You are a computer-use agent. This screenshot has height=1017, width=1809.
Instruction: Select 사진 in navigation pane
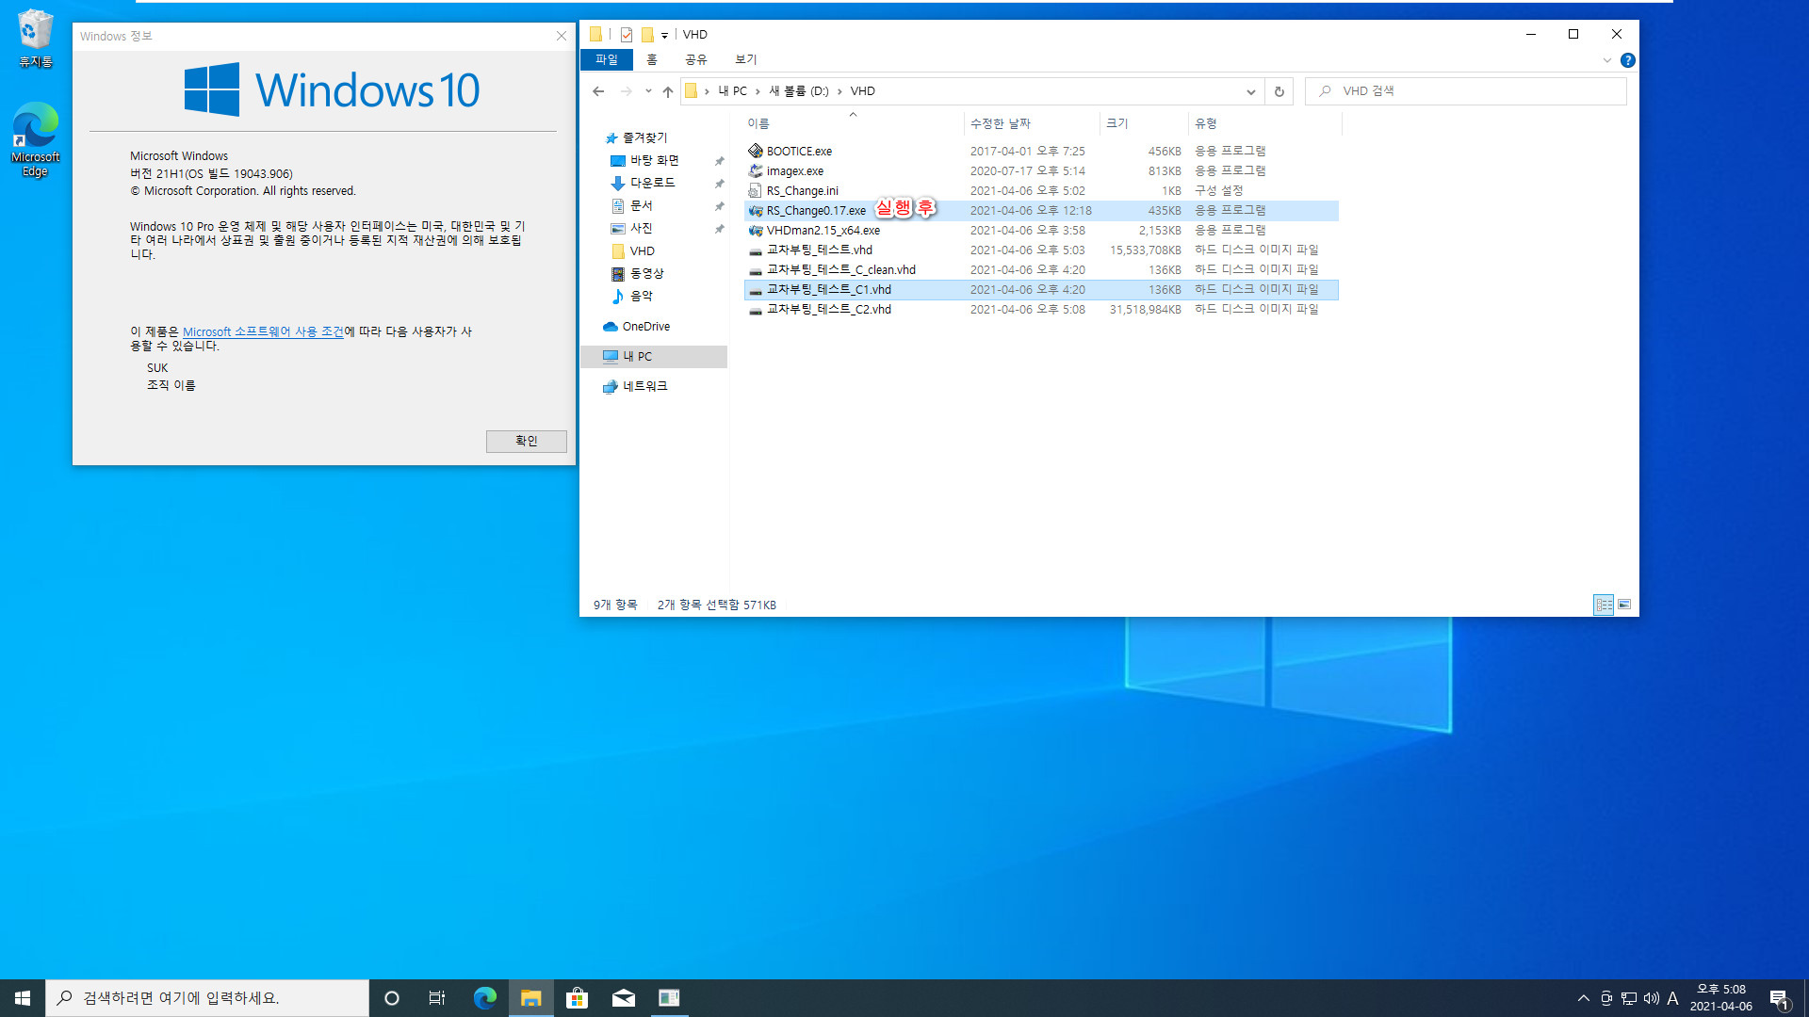641,229
